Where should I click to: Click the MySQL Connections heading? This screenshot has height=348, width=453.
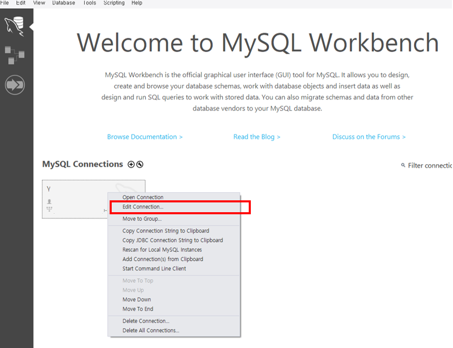[x=83, y=164]
